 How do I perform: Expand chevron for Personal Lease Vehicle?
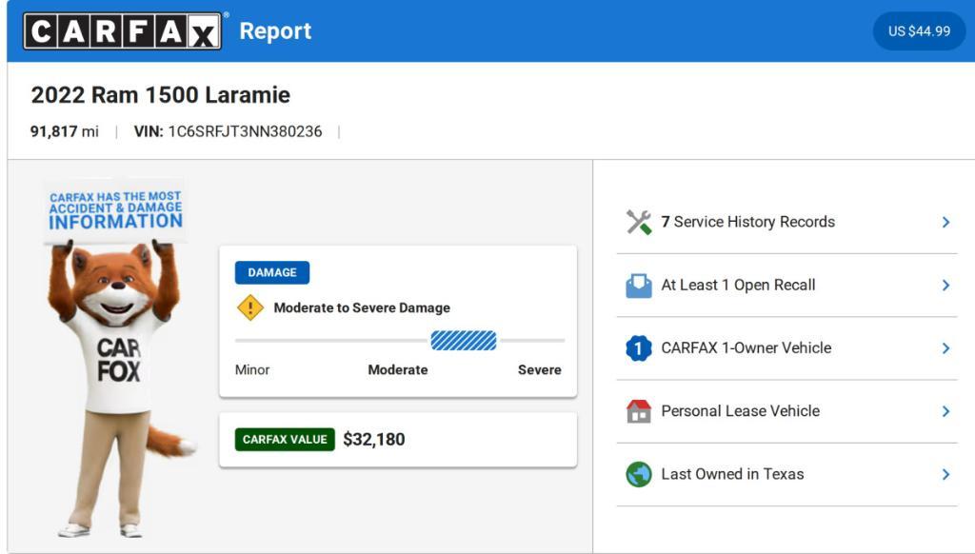(x=945, y=411)
